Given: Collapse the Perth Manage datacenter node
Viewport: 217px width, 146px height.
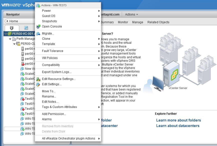Looking at the screenshot, I should click(10, 39).
